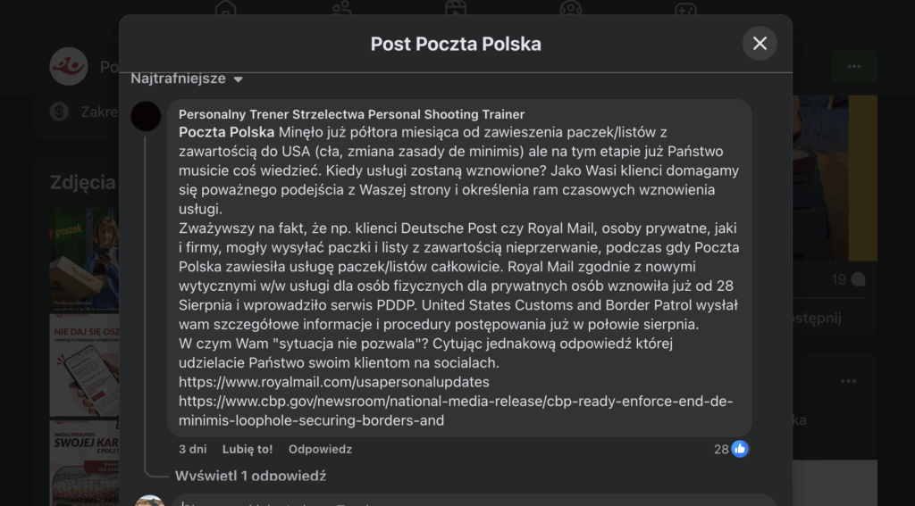The image size is (915, 506).
Task: Click the Poczta Polska page logo
Action: (x=69, y=66)
